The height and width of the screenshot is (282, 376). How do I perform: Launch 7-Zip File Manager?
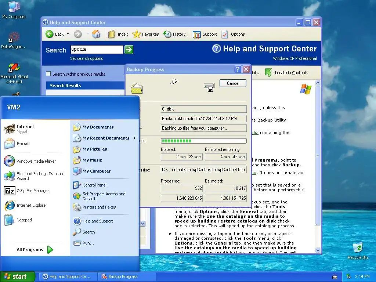(x=35, y=191)
